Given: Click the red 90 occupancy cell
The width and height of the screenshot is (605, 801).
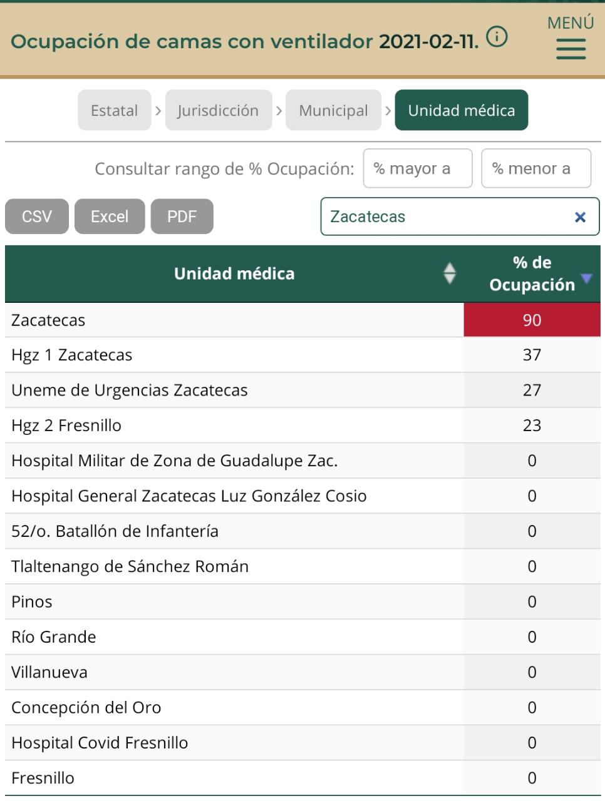Looking at the screenshot, I should click(x=532, y=320).
